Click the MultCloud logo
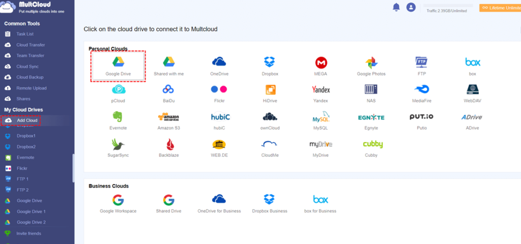 33,7
